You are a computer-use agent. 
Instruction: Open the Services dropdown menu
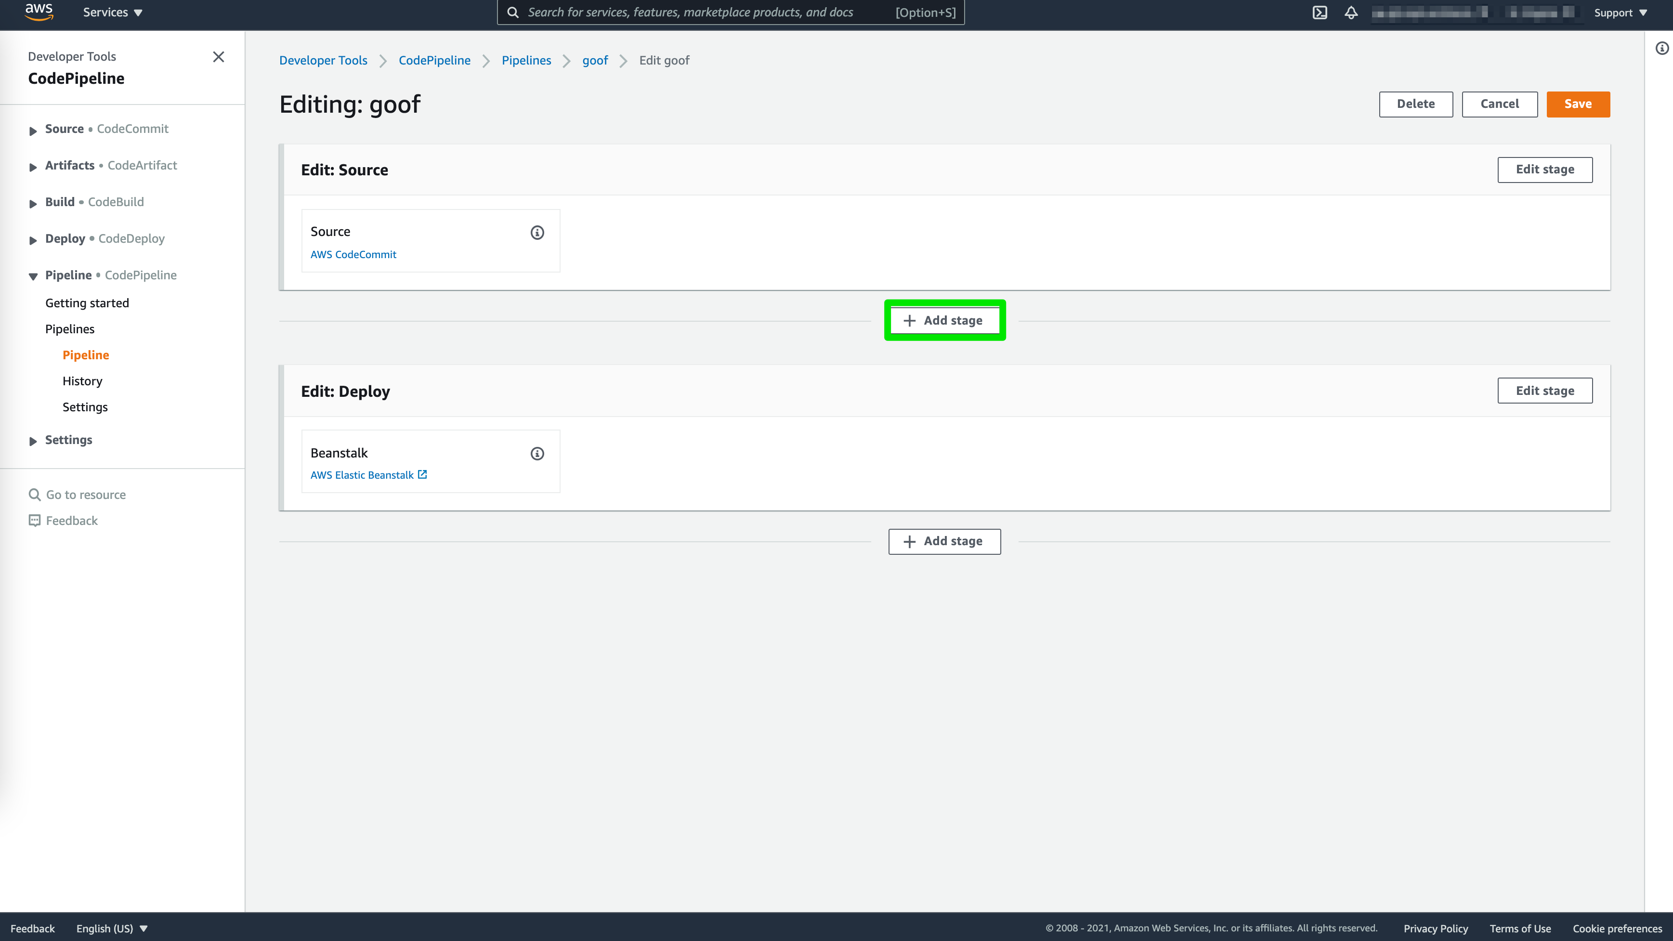tap(112, 13)
